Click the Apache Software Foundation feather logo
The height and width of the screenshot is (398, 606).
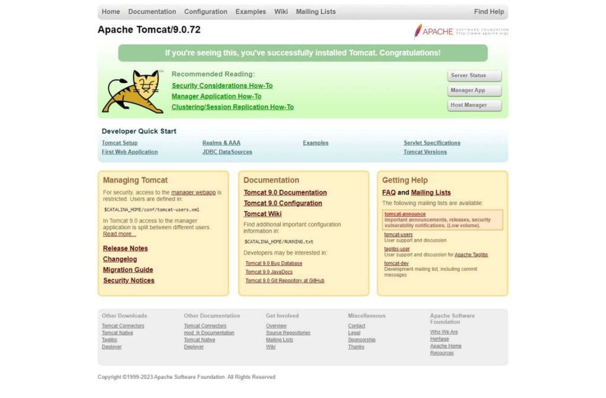[461, 31]
